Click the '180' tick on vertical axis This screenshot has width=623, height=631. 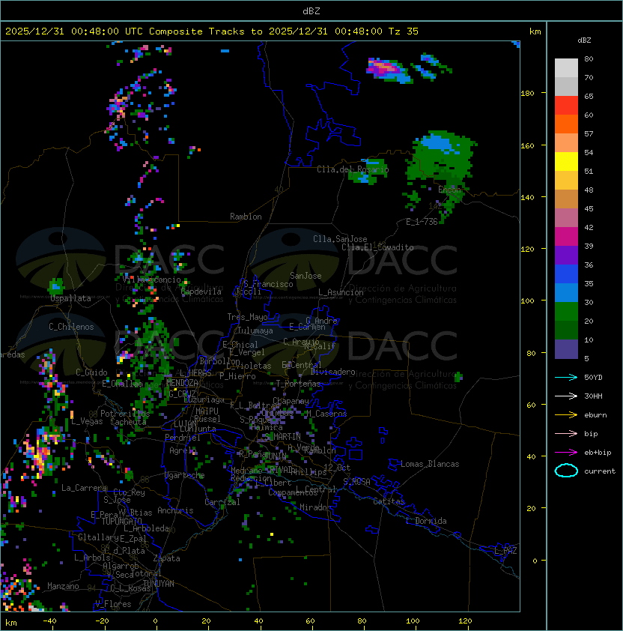(x=527, y=94)
